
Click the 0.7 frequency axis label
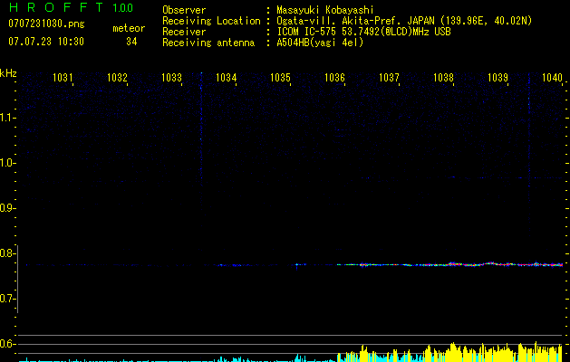pos(5,299)
